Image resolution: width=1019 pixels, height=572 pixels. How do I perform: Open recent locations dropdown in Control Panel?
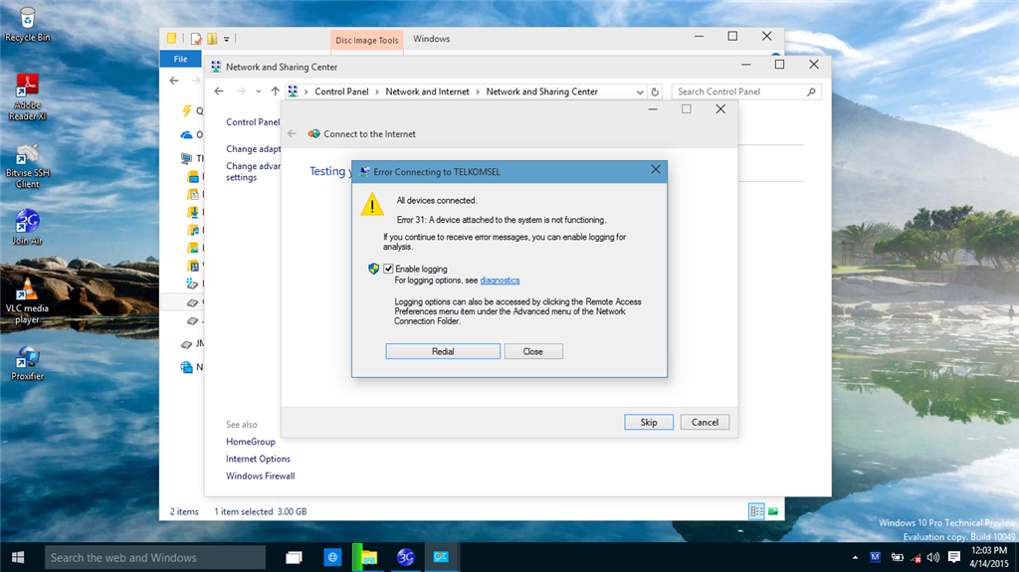point(259,91)
